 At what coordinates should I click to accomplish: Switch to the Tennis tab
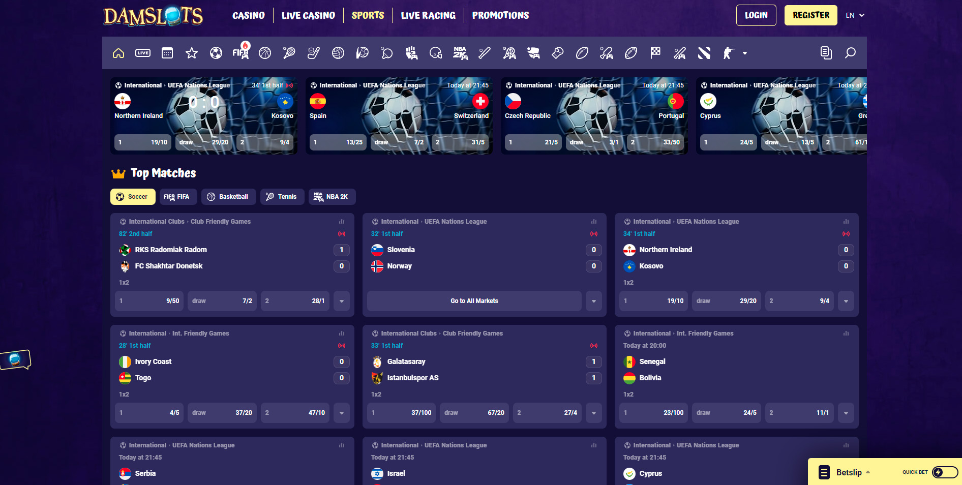coord(282,197)
